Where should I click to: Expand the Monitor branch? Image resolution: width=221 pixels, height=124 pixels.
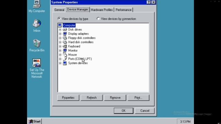pyautogui.click(x=60, y=51)
